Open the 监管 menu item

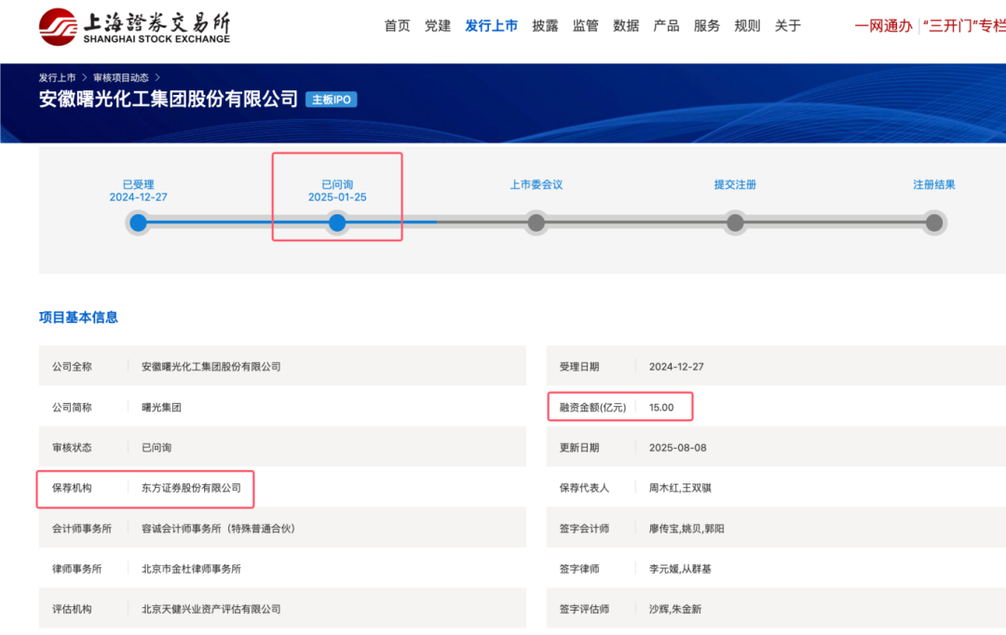(x=586, y=26)
